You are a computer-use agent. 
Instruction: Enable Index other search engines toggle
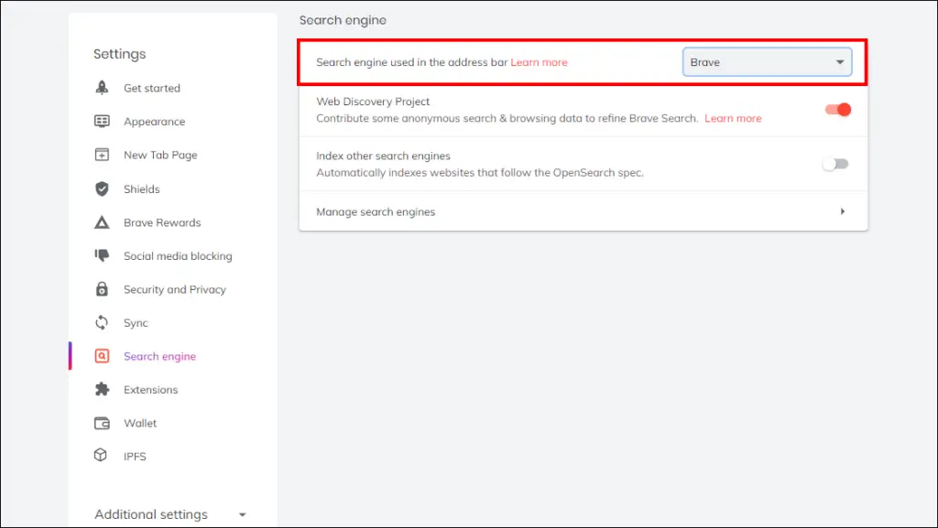(835, 164)
